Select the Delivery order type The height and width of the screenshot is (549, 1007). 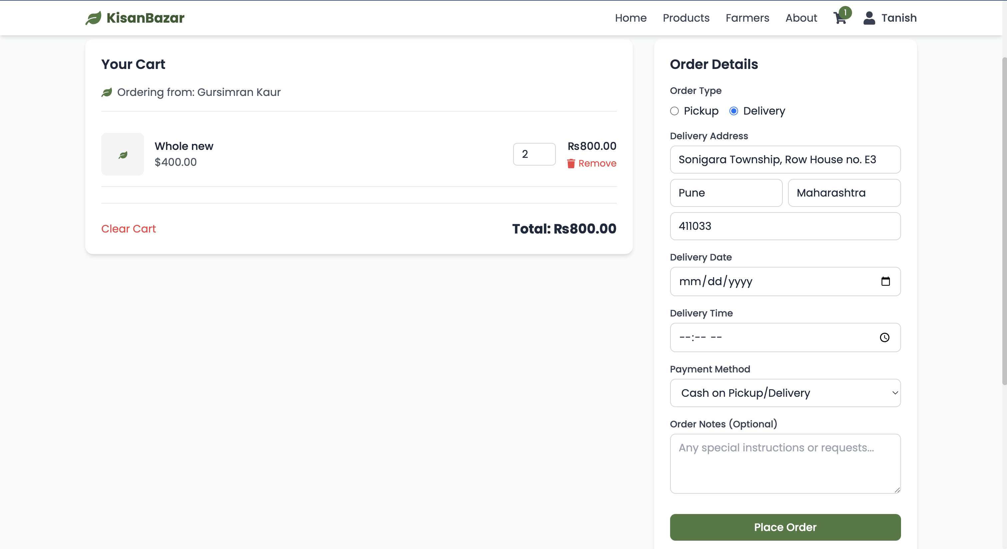pos(734,111)
